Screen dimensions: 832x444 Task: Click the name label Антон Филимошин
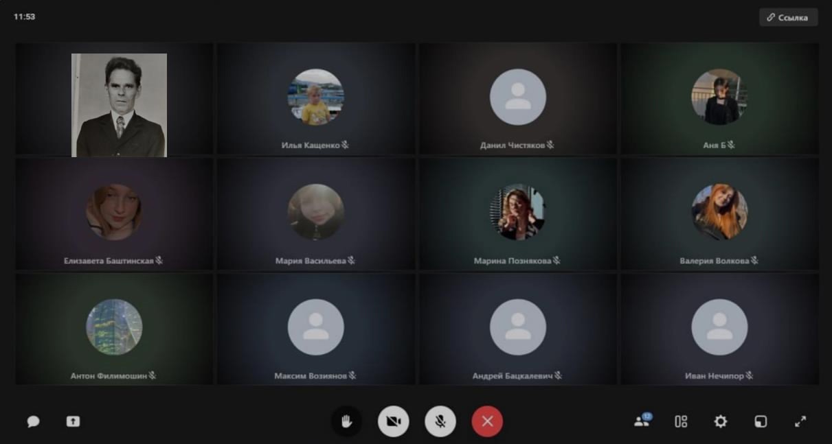point(109,376)
